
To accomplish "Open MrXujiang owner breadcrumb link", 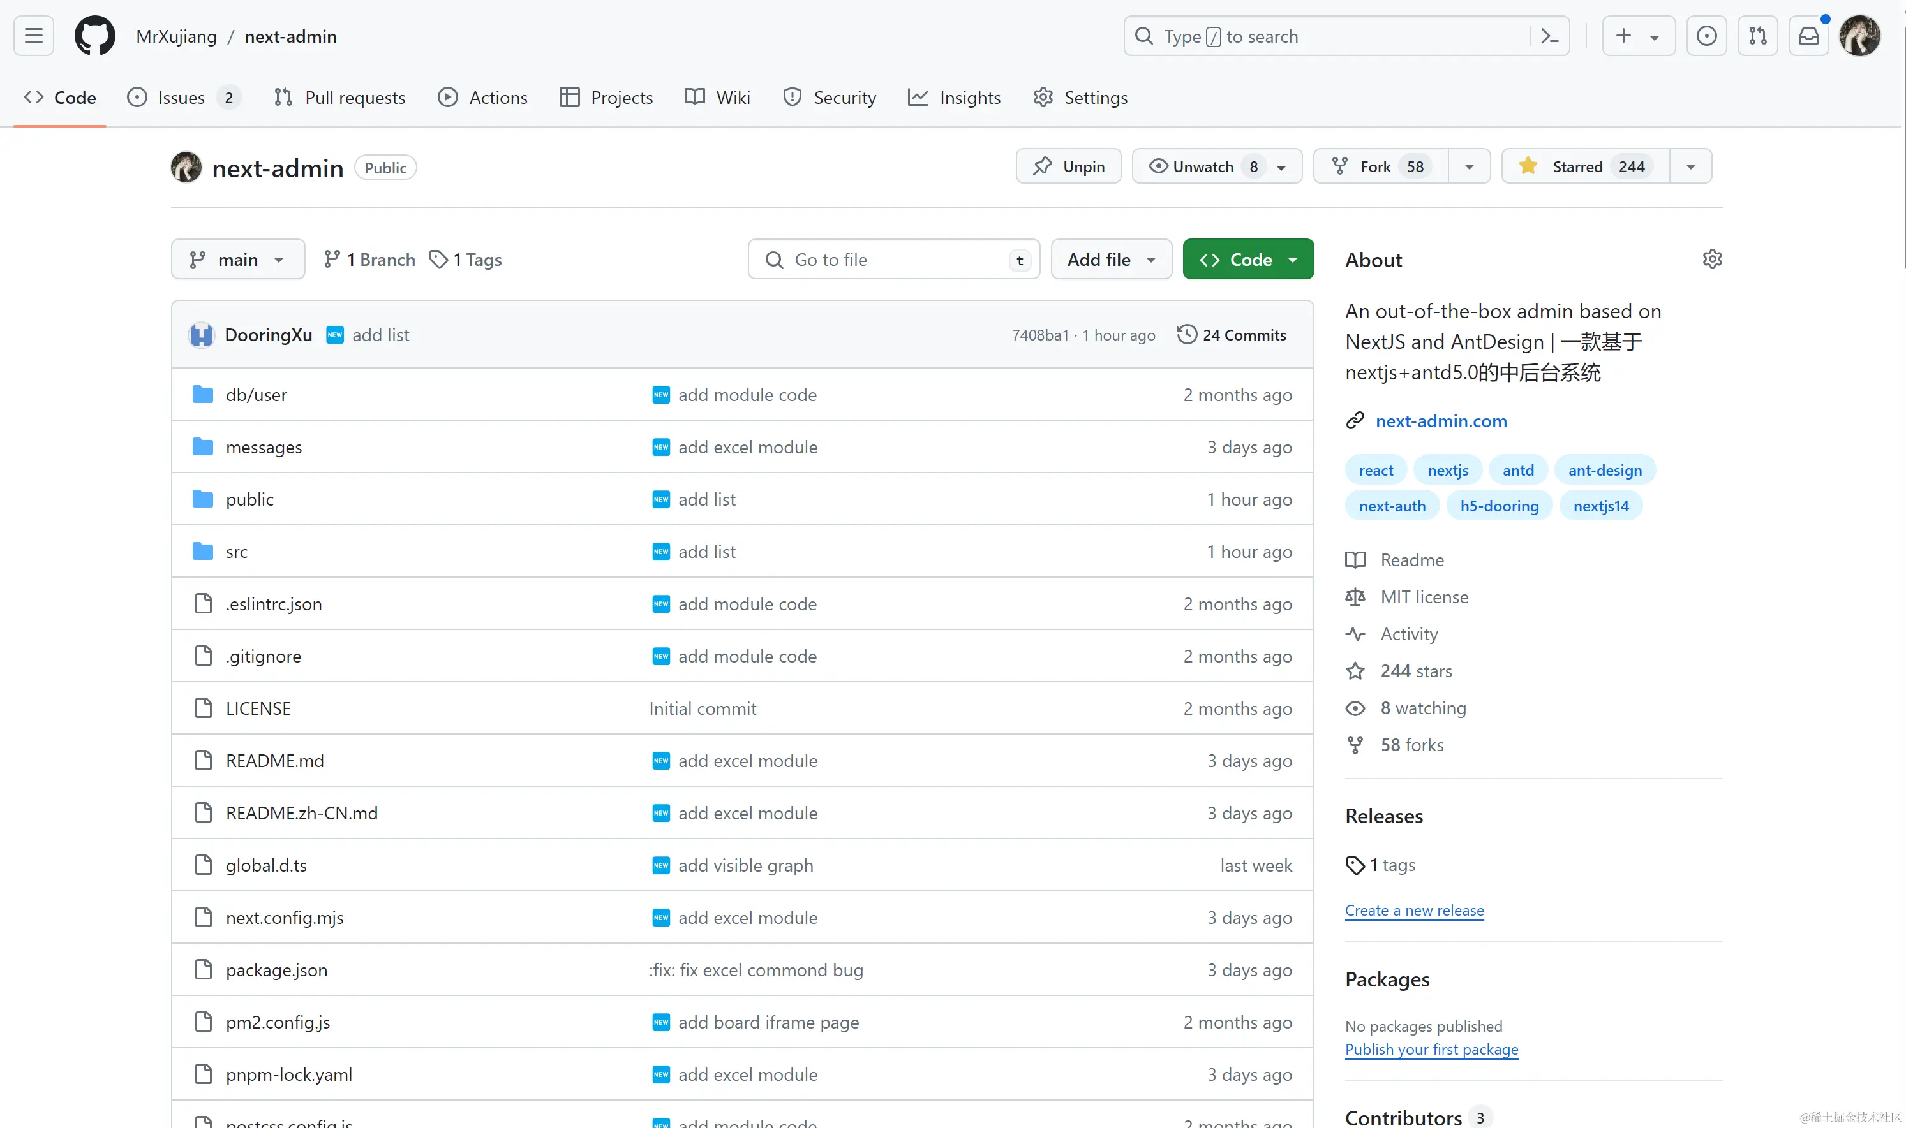I will (177, 36).
